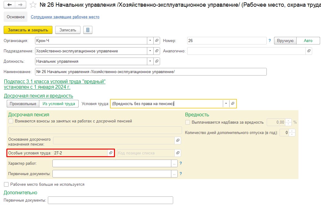Viewport: 321px width, 215px height.
Task: Check Выплачивается надбавка за вредность
Action: click(188, 122)
